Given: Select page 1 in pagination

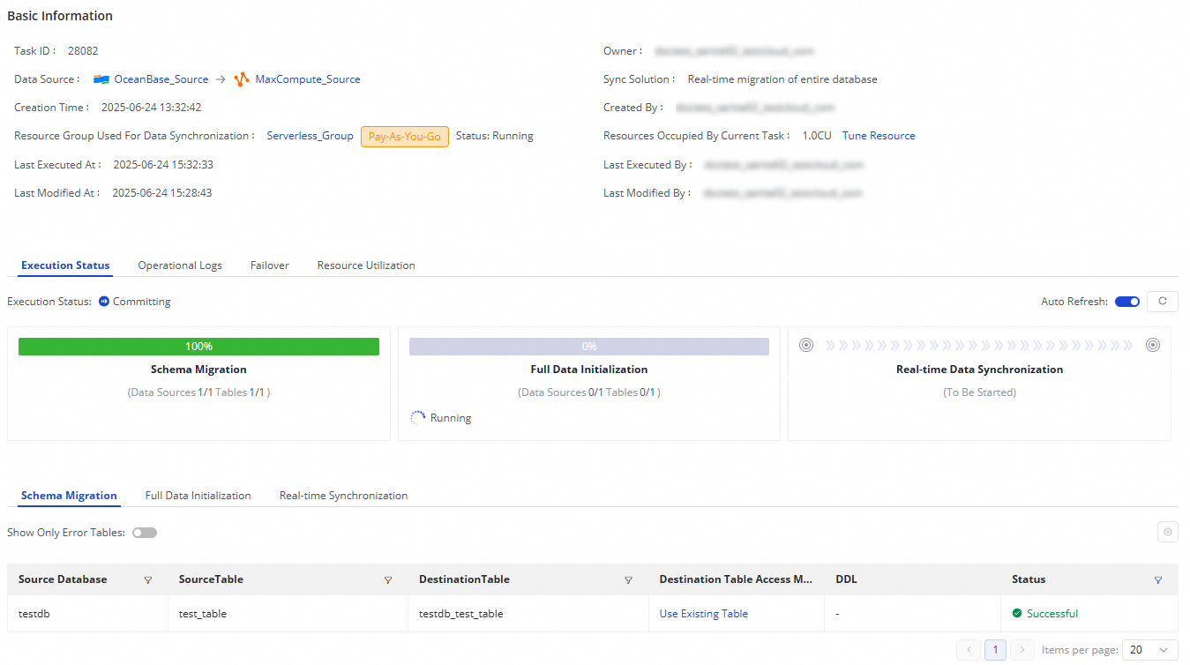Looking at the screenshot, I should (x=995, y=650).
